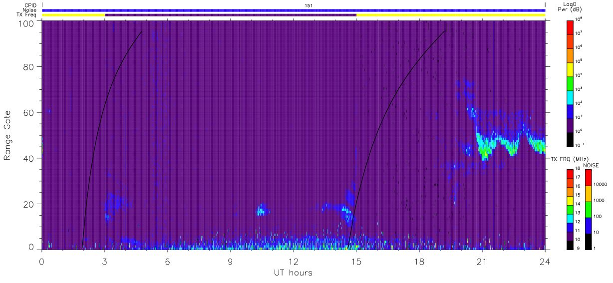Pick the red top swatch of the TX FRQ colorbar
This screenshot has width=613, height=283.
tap(570, 174)
